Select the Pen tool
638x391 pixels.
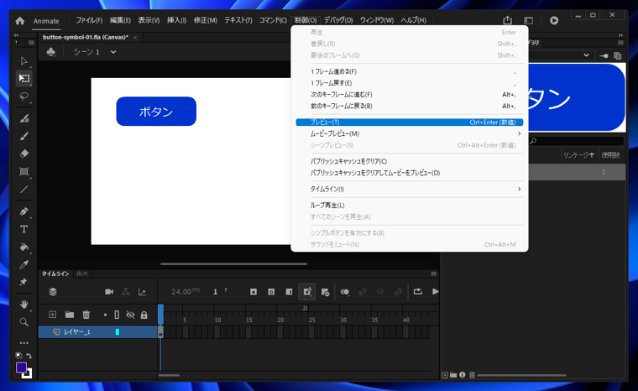(x=24, y=211)
